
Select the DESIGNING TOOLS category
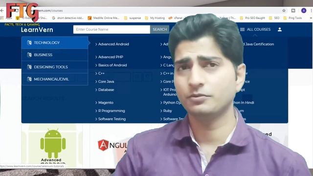[55, 67]
